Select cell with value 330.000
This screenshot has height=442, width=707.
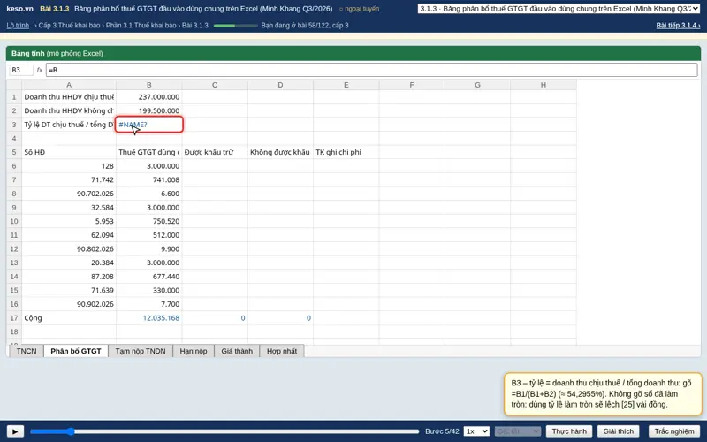coord(149,290)
